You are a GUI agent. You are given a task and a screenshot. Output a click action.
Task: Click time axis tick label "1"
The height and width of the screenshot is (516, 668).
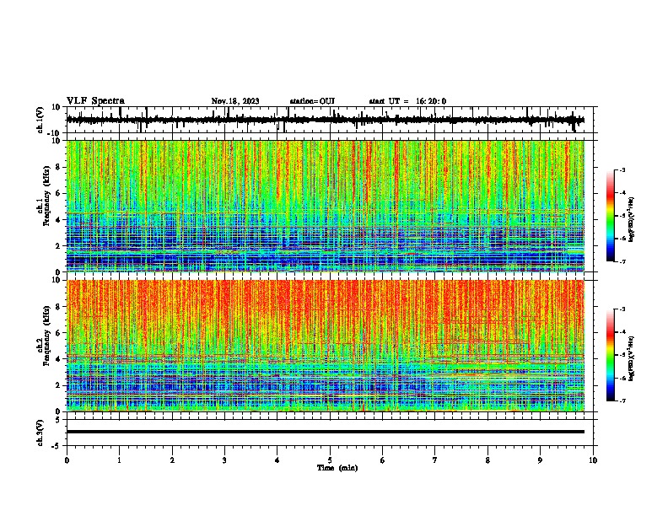click(x=119, y=460)
